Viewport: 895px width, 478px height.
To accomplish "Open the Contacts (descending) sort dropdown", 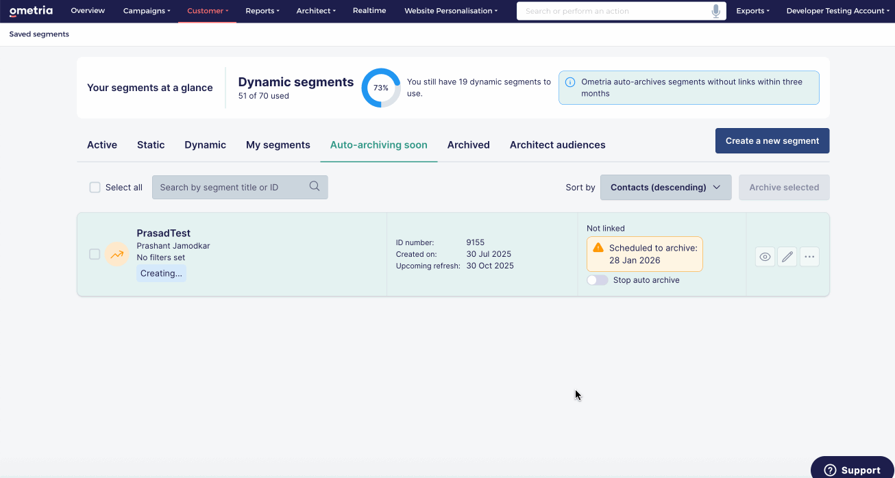I will (665, 187).
